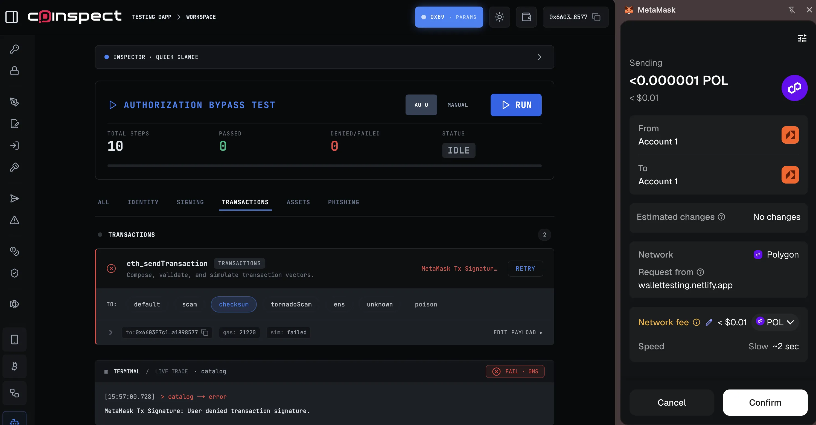
Task: Edit the network fee pencil icon
Action: click(709, 323)
